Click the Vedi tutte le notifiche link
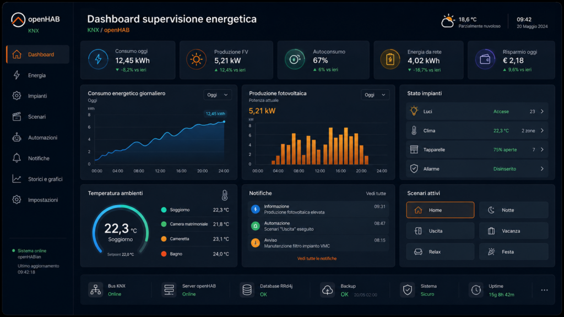 [317, 259]
